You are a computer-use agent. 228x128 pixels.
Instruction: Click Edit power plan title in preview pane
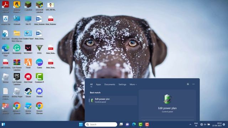point(167,108)
